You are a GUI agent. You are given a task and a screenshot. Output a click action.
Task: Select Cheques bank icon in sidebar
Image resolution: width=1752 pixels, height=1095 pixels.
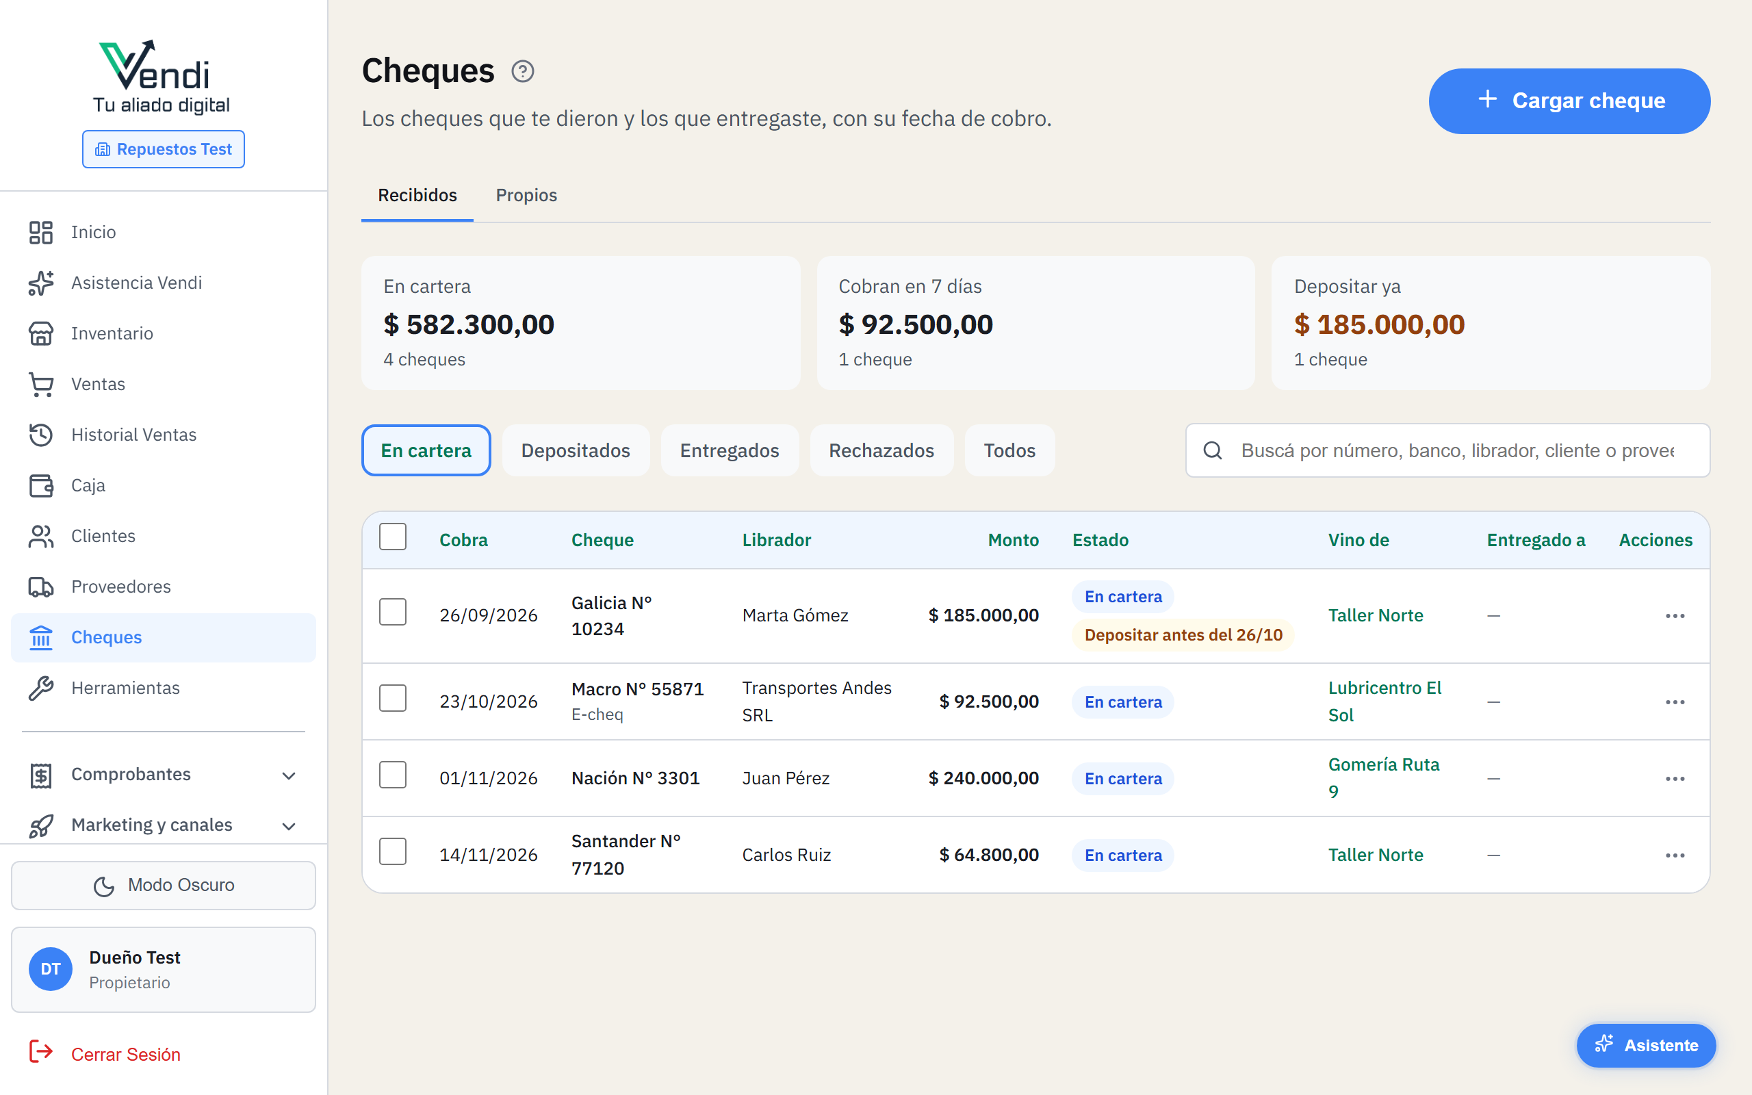[41, 638]
